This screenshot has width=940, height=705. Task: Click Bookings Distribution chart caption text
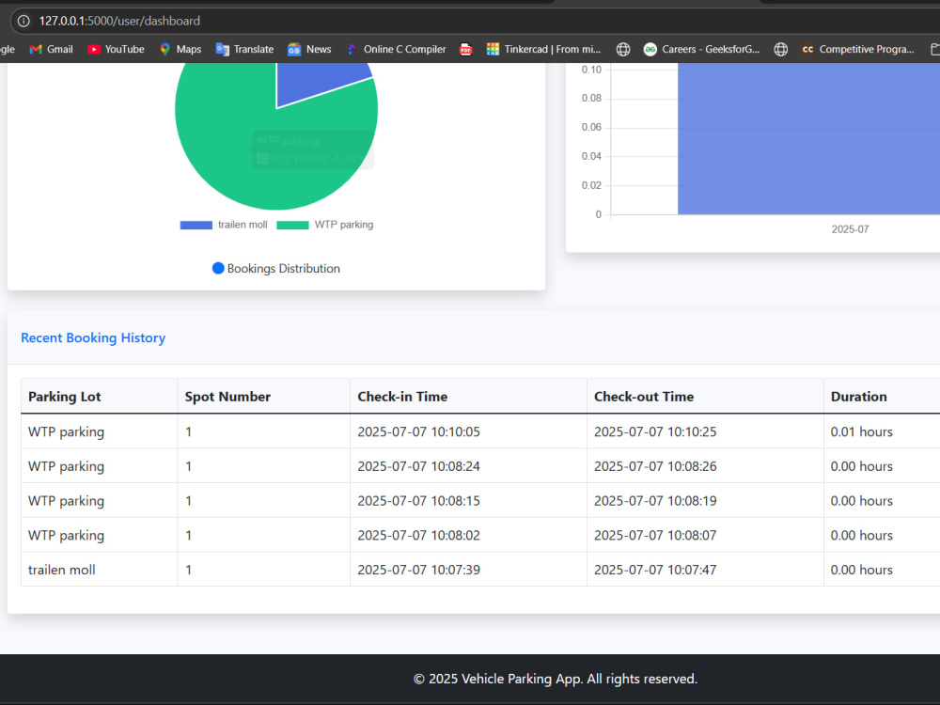(x=284, y=269)
